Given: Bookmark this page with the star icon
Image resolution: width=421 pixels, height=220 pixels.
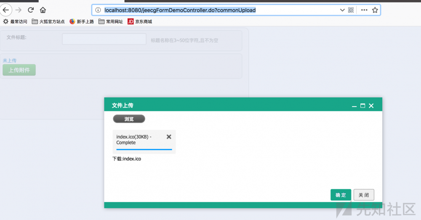Looking at the screenshot, I should [x=375, y=10].
